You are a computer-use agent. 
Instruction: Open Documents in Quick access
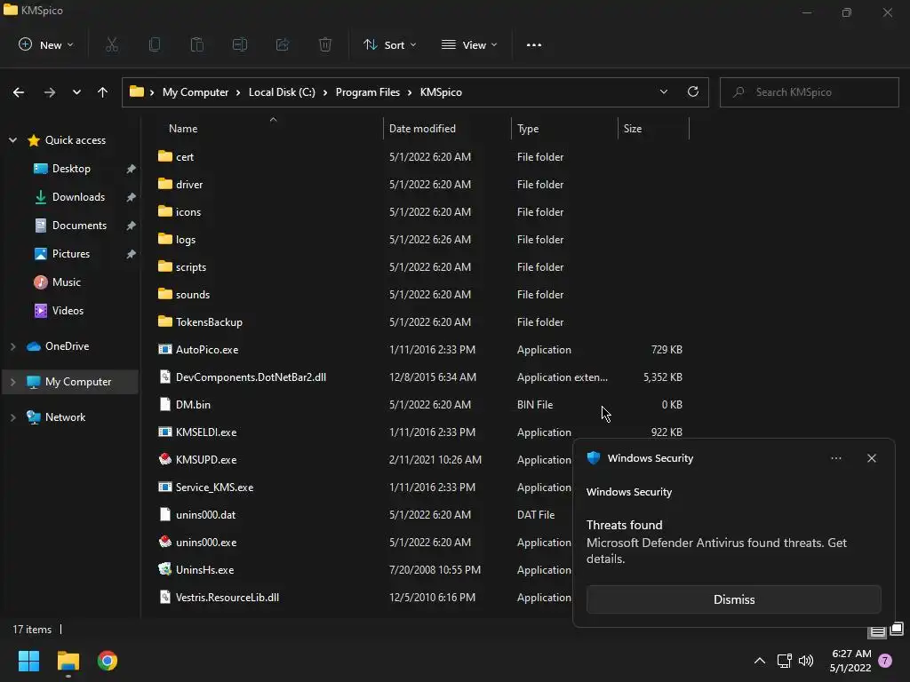(79, 225)
